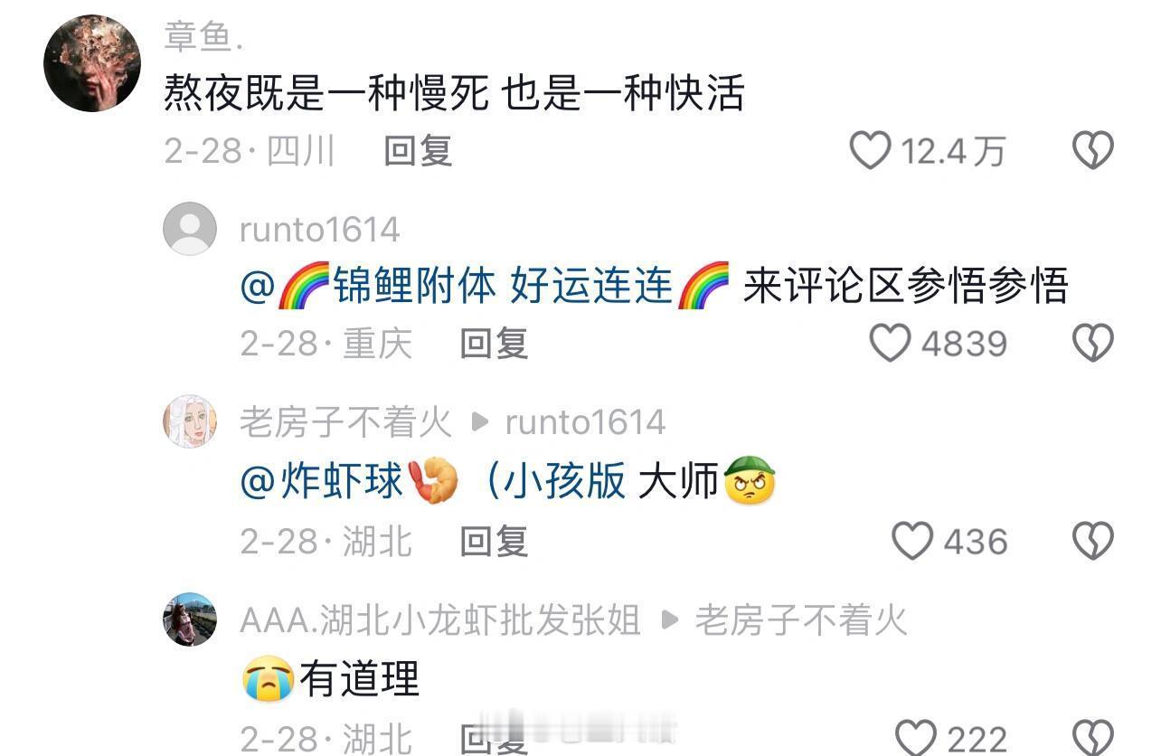Screen dimensions: 1161x756
Task: Open the runto1614 username above its reply
Action: point(320,230)
